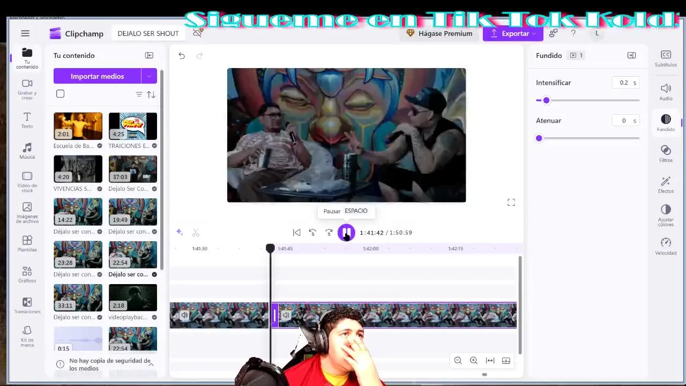The height and width of the screenshot is (386, 686).
Task: Select the 19:49 Déjalo ser thumbnail
Action: click(133, 212)
